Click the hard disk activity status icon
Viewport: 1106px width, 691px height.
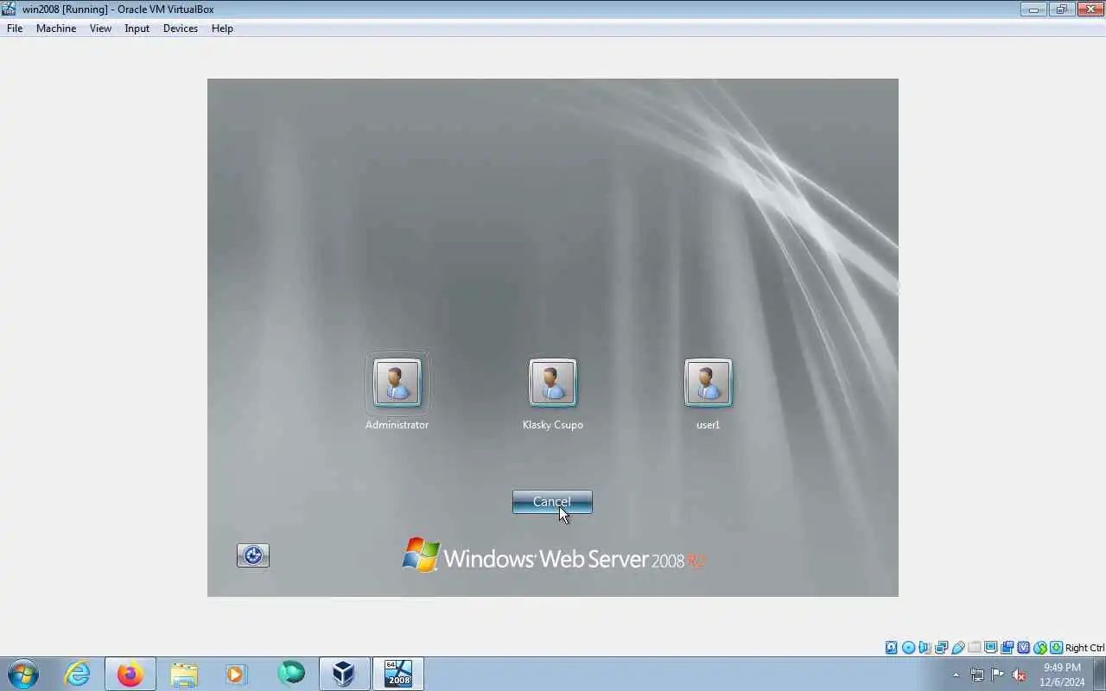pos(891,648)
